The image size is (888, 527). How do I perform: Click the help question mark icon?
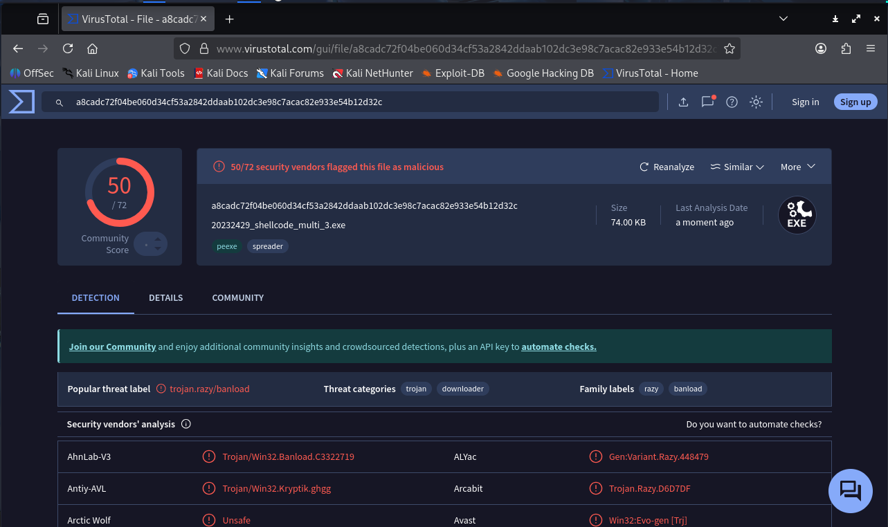click(x=732, y=102)
